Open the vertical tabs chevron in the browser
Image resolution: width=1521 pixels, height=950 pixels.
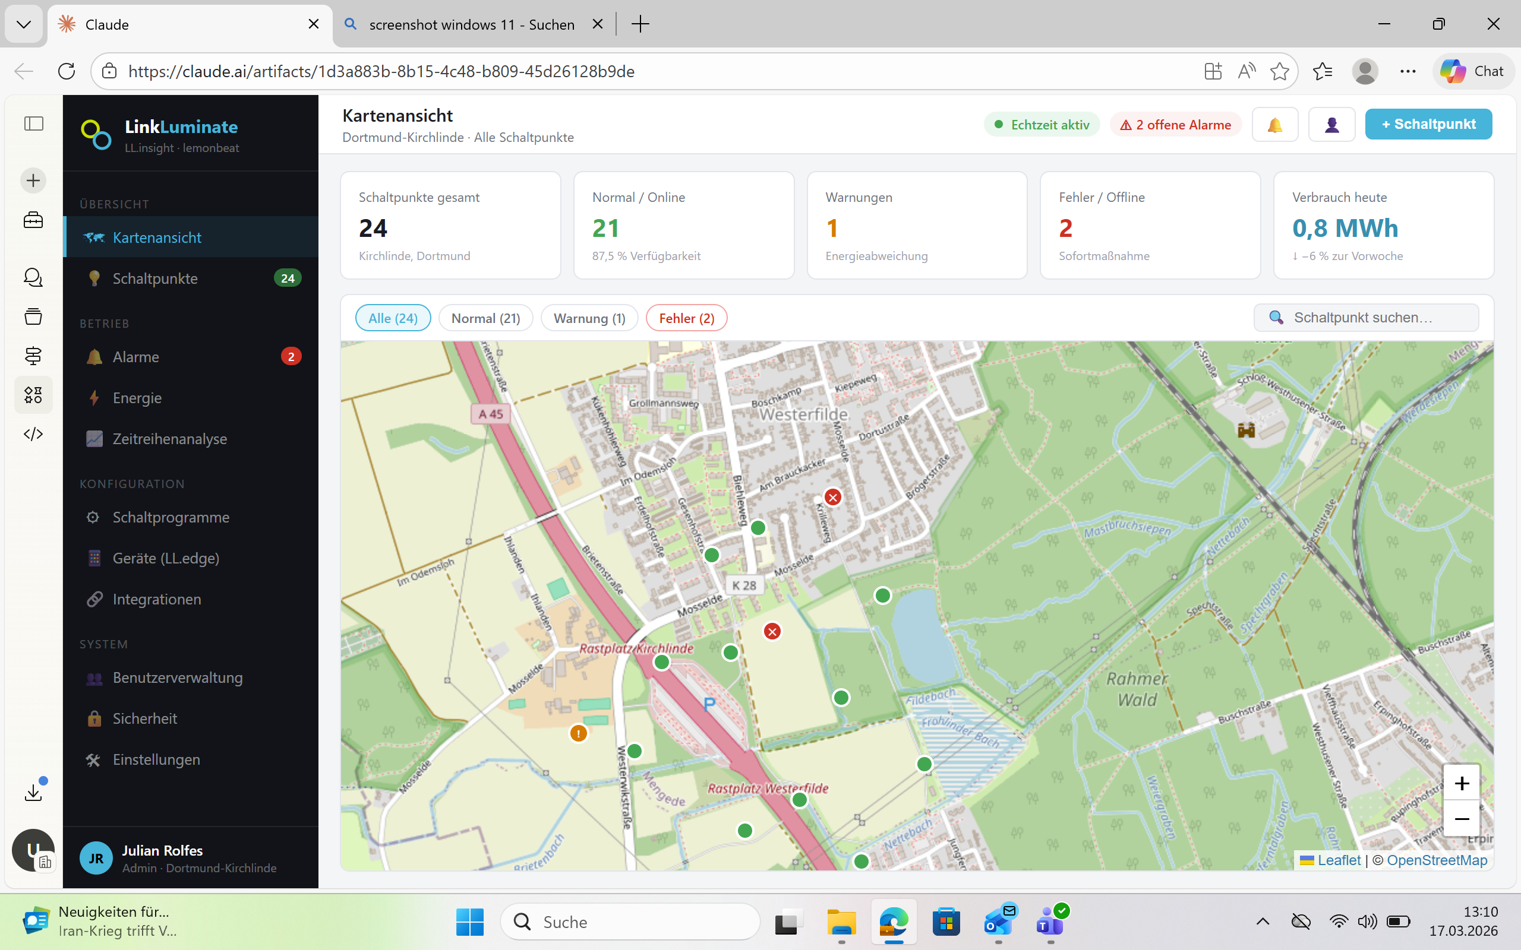pos(23,24)
